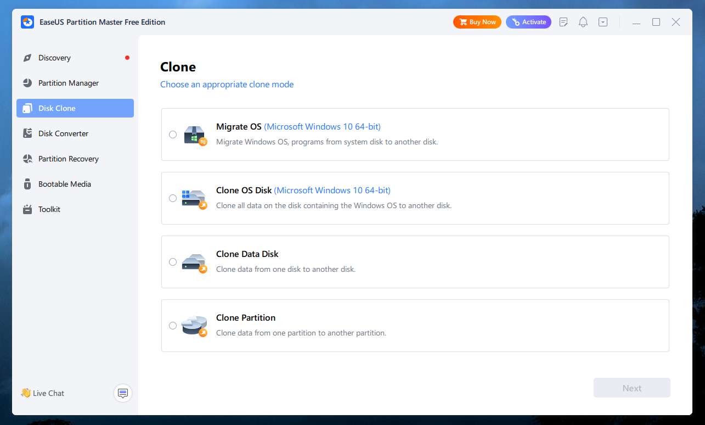Click the Clone Partition pie-disk icon

pyautogui.click(x=195, y=326)
